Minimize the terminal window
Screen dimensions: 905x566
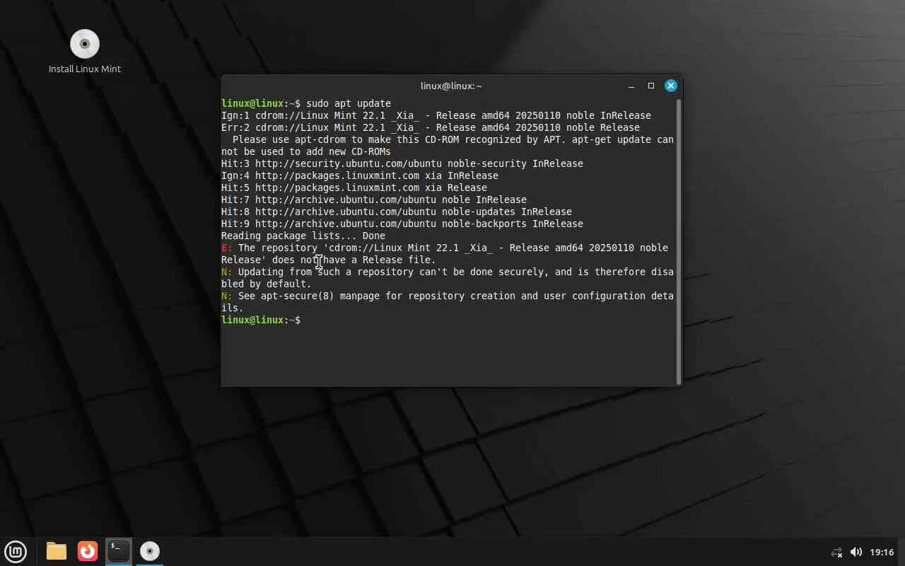click(631, 86)
